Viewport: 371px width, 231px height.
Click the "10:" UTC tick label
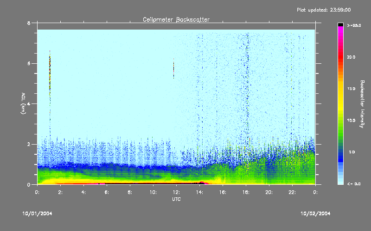pyautogui.click(x=153, y=192)
